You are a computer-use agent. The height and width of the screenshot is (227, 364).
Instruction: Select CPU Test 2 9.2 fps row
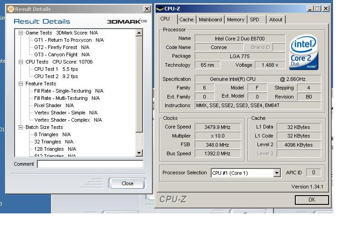click(56, 76)
